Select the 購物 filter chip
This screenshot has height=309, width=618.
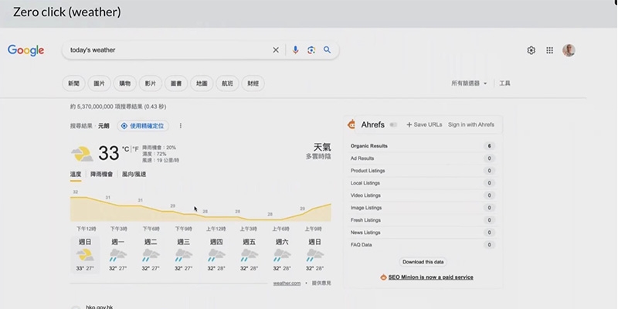[x=125, y=83]
